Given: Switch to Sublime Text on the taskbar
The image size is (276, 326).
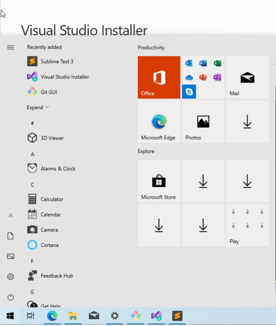Looking at the screenshot, I should [177, 316].
